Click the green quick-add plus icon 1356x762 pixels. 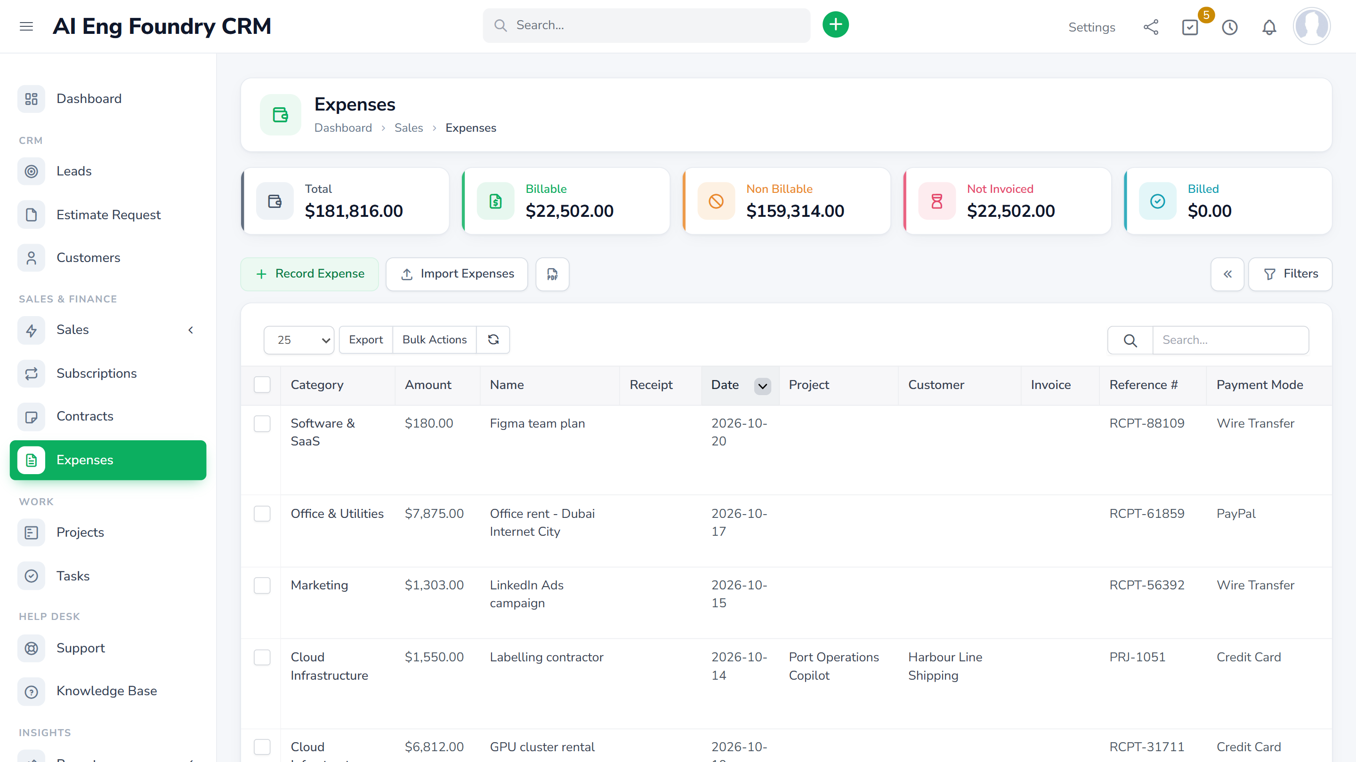pos(835,25)
